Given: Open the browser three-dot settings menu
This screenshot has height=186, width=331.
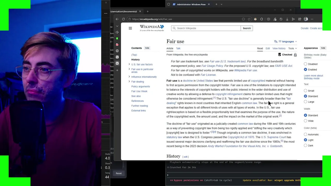Looking at the screenshot, I should click(312, 19).
